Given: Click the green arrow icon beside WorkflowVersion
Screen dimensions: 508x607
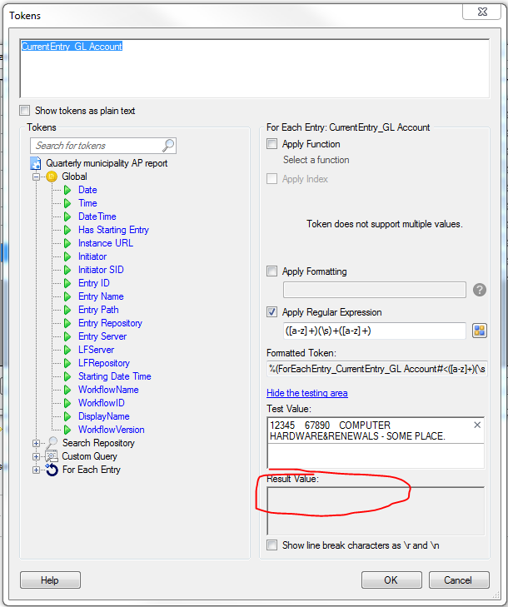Looking at the screenshot, I should pyautogui.click(x=67, y=430).
